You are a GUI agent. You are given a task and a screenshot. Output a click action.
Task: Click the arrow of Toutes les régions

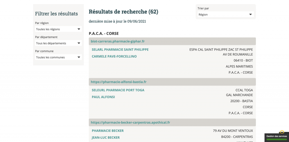pyautogui.click(x=79, y=29)
